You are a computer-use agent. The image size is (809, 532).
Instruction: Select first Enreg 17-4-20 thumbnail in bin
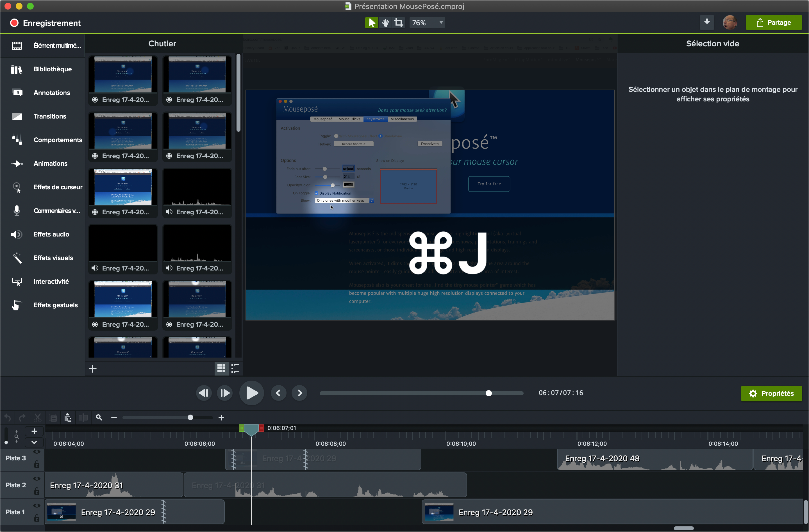(123, 80)
